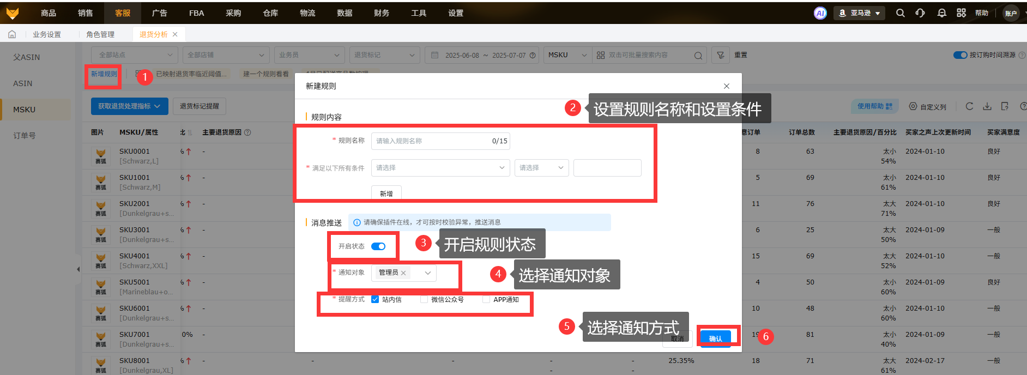
Task: Expand the 通知对象 dropdown
Action: 428,273
